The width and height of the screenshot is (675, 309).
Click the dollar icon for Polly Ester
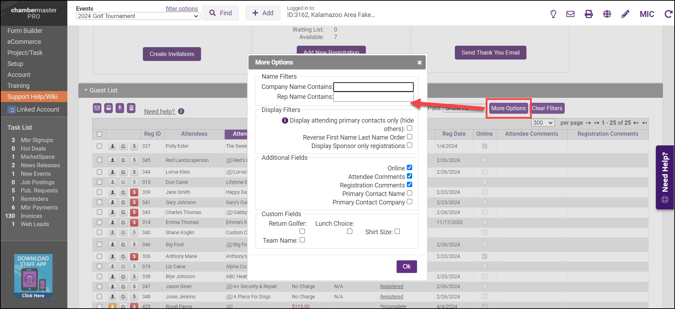134,146
